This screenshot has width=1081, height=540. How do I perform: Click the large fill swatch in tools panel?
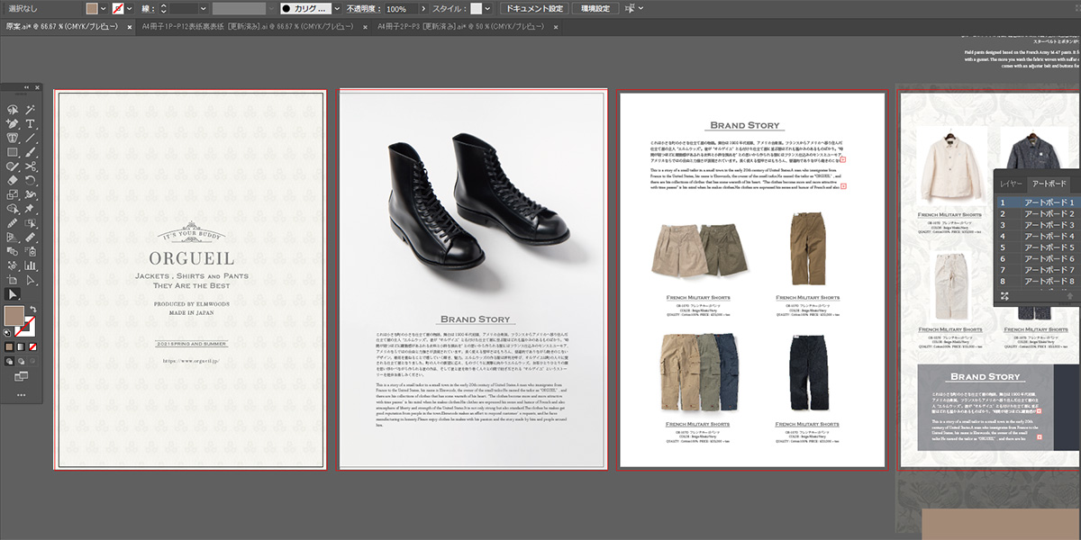tap(14, 315)
